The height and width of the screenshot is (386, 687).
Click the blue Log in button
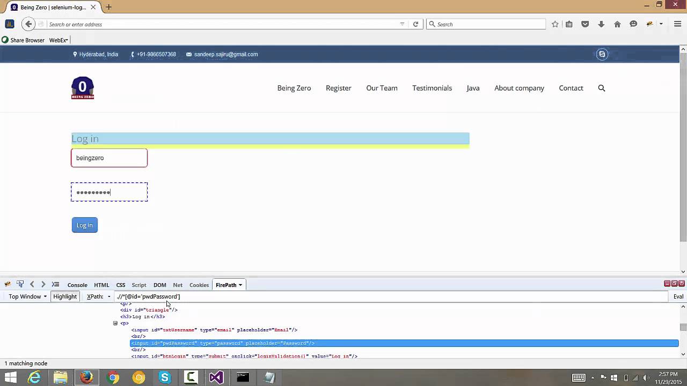point(85,225)
